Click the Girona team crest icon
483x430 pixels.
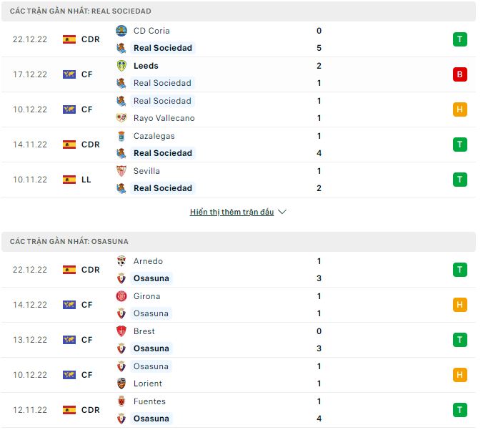click(x=121, y=296)
